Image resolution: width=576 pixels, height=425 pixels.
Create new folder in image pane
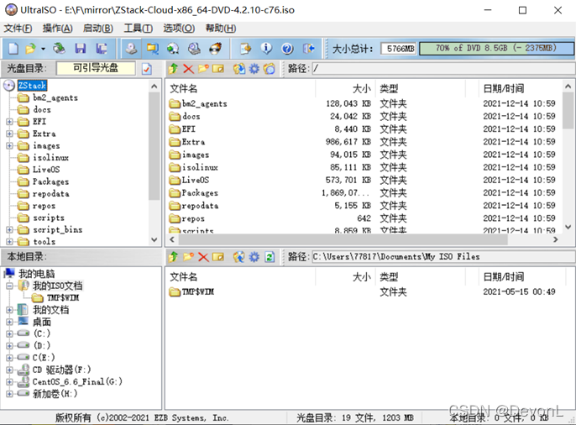(203, 69)
